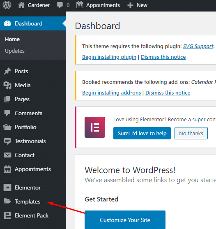Screen dimensions: 216x229
Task: Open the comments bubble in admin bar
Action: click(x=60, y=5)
